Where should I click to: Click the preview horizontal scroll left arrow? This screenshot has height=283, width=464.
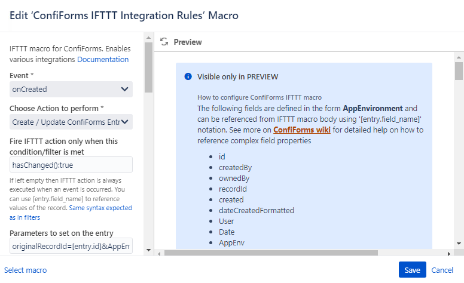tap(159, 254)
